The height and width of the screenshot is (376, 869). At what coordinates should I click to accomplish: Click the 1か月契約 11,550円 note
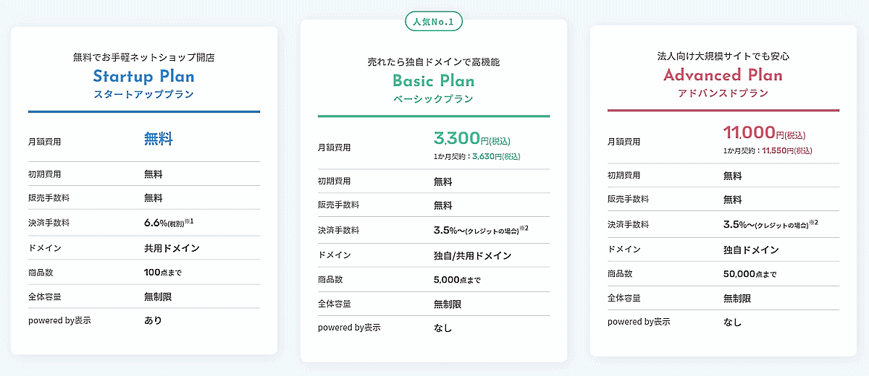[768, 150]
